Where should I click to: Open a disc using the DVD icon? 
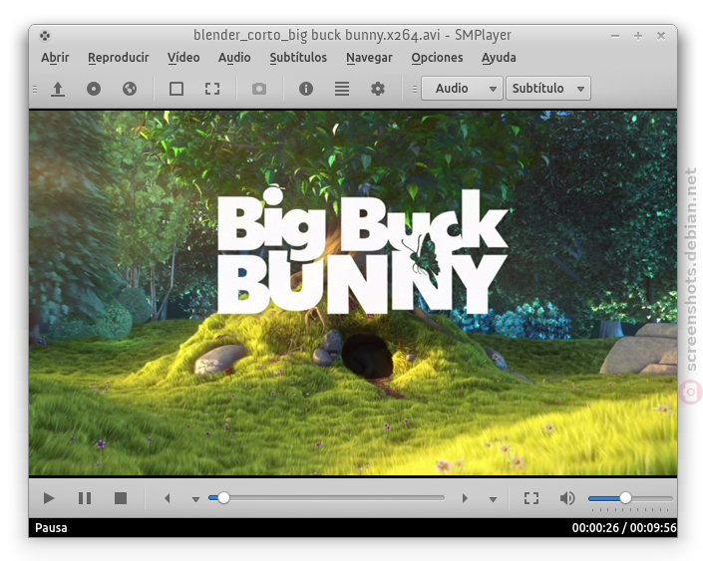coord(94,89)
